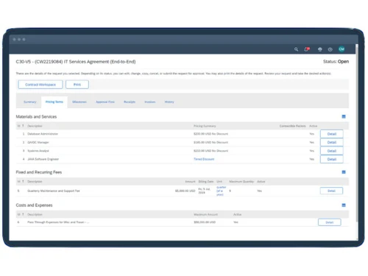Open the Milestones tab
368x276 pixels.
click(79, 102)
